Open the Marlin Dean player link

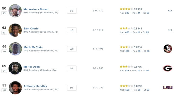coord(32,67)
